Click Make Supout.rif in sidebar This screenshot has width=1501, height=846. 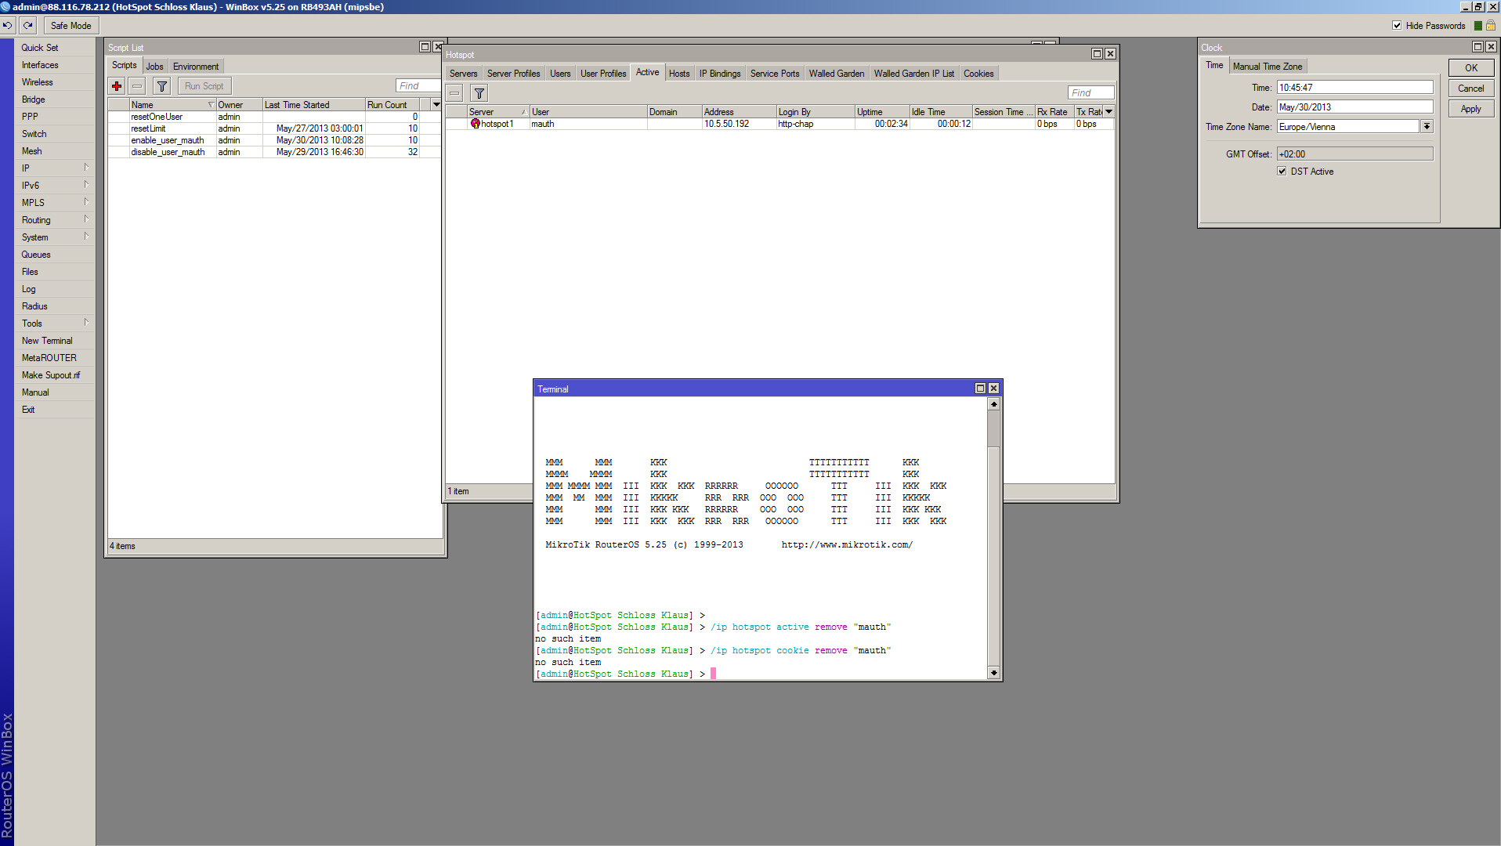54,375
